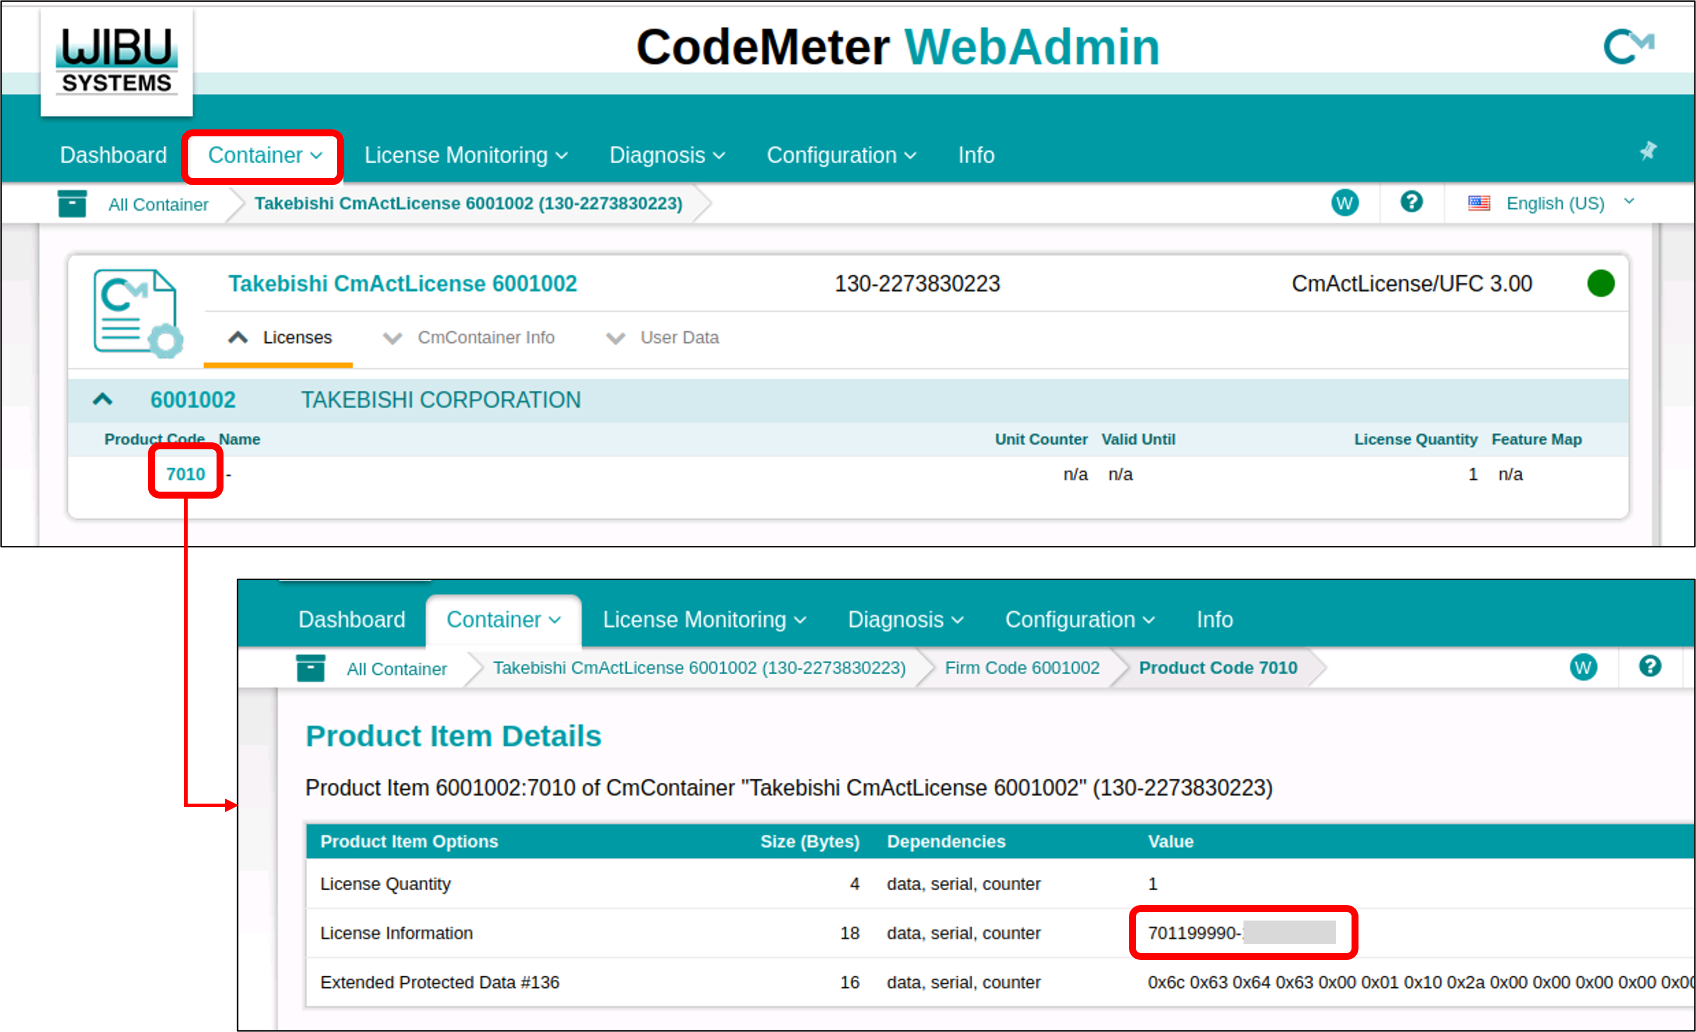Collapse firm code 6001002 row

click(x=103, y=400)
